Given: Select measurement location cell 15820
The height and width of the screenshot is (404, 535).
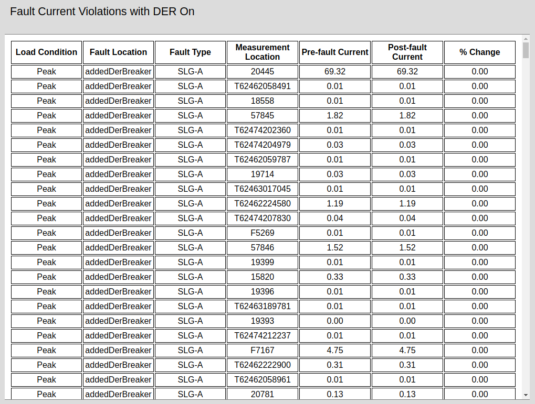Looking at the screenshot, I should (x=263, y=277).
